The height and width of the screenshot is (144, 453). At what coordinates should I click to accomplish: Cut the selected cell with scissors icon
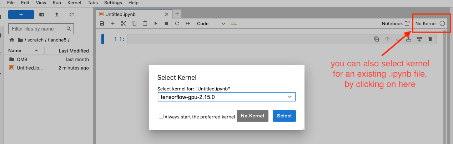[124, 23]
